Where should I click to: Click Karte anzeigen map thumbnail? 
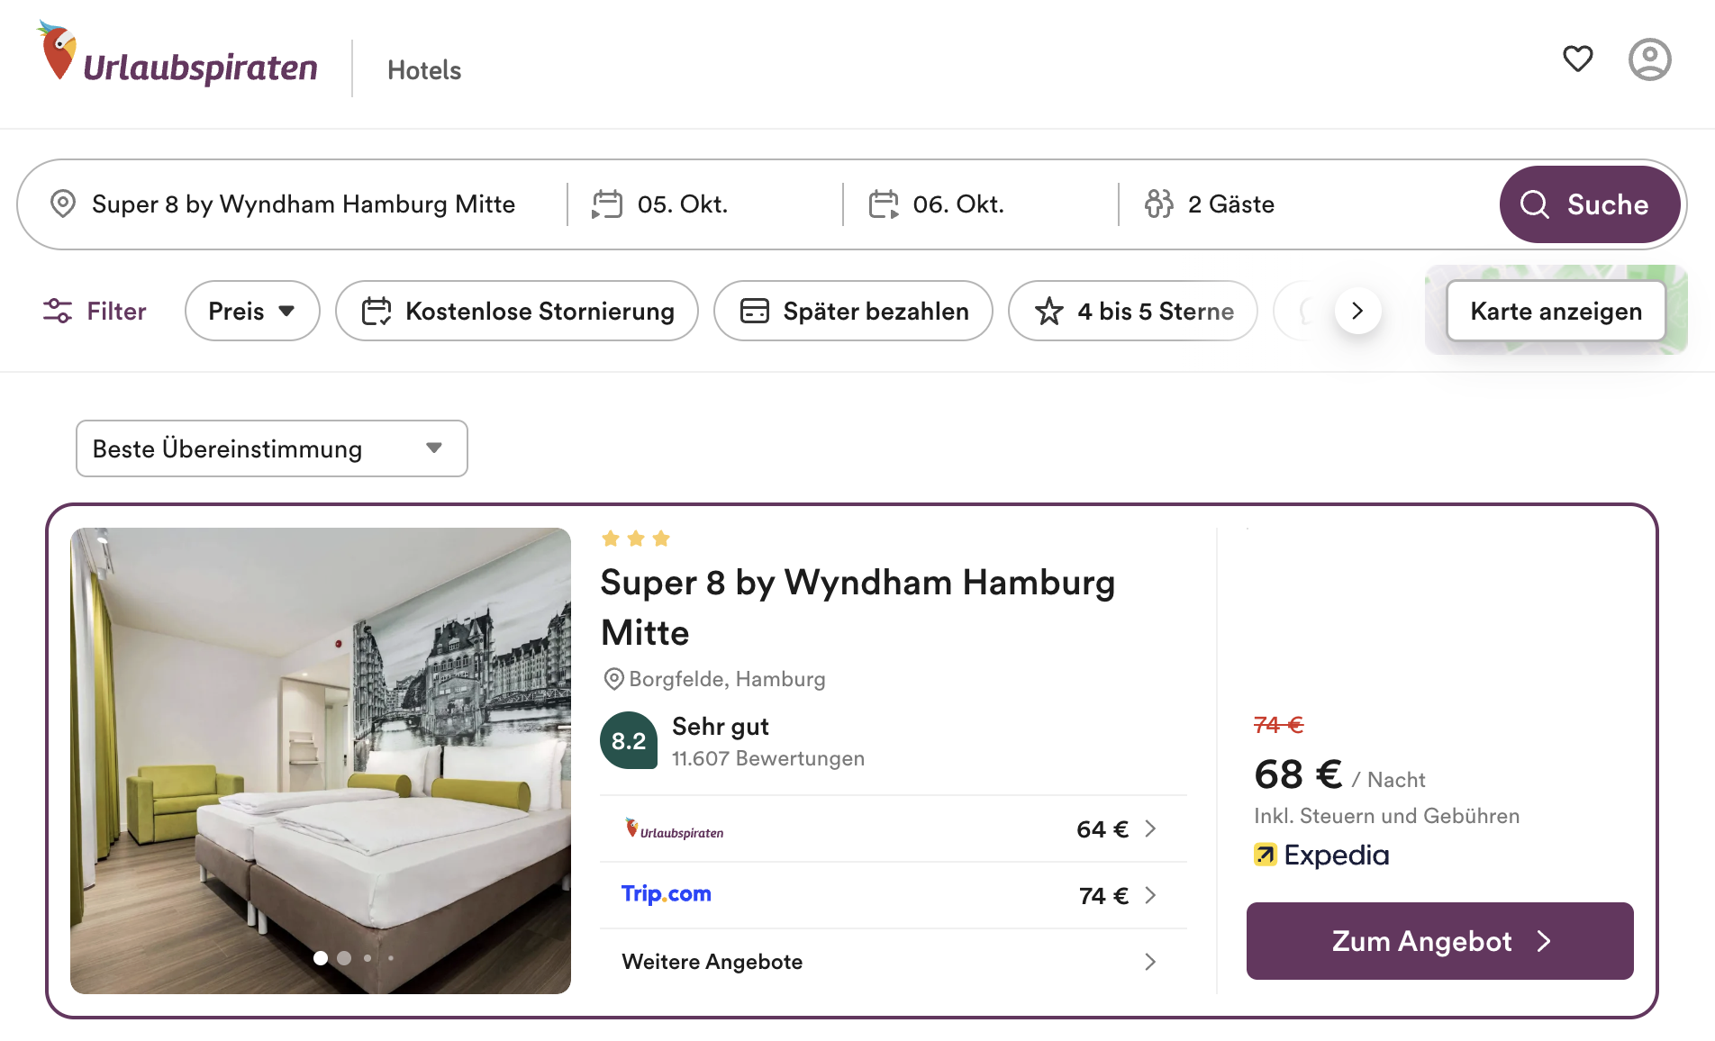pos(1556,311)
